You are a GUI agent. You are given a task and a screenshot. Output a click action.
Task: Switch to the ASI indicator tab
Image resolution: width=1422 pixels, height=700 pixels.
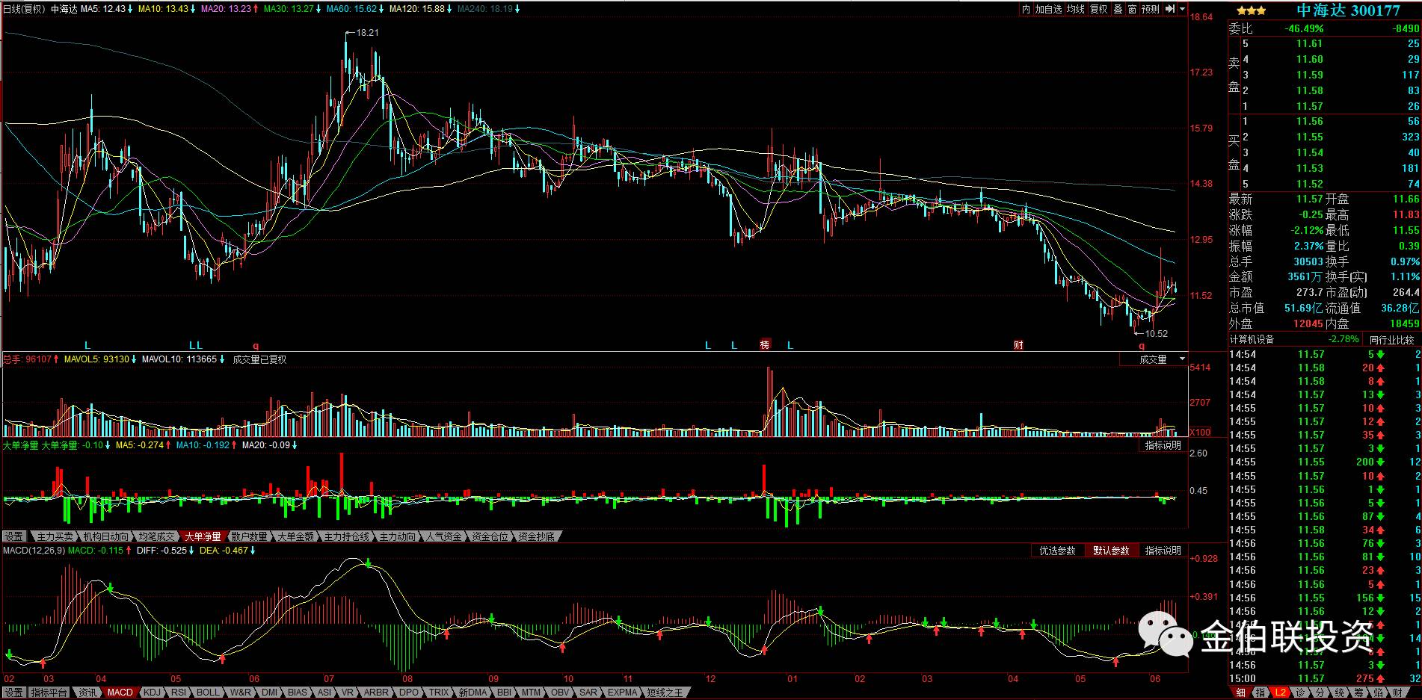tap(324, 693)
